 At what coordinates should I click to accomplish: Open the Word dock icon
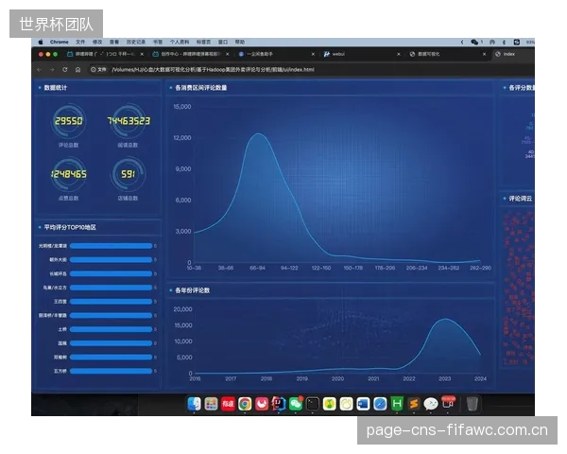363,404
